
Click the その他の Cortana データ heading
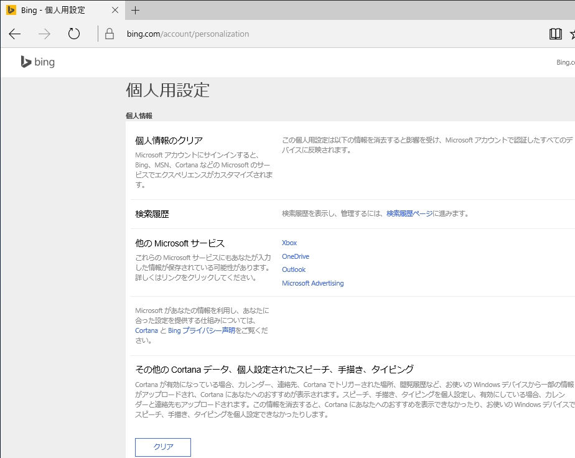[x=274, y=369]
